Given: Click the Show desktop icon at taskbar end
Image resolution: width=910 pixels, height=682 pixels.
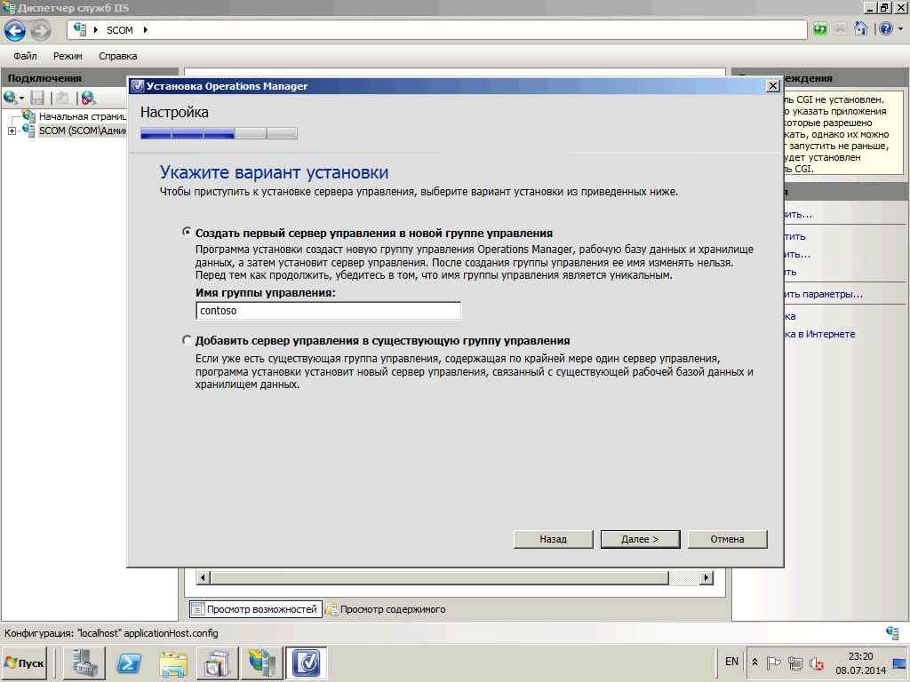Looking at the screenshot, I should (x=899, y=662).
